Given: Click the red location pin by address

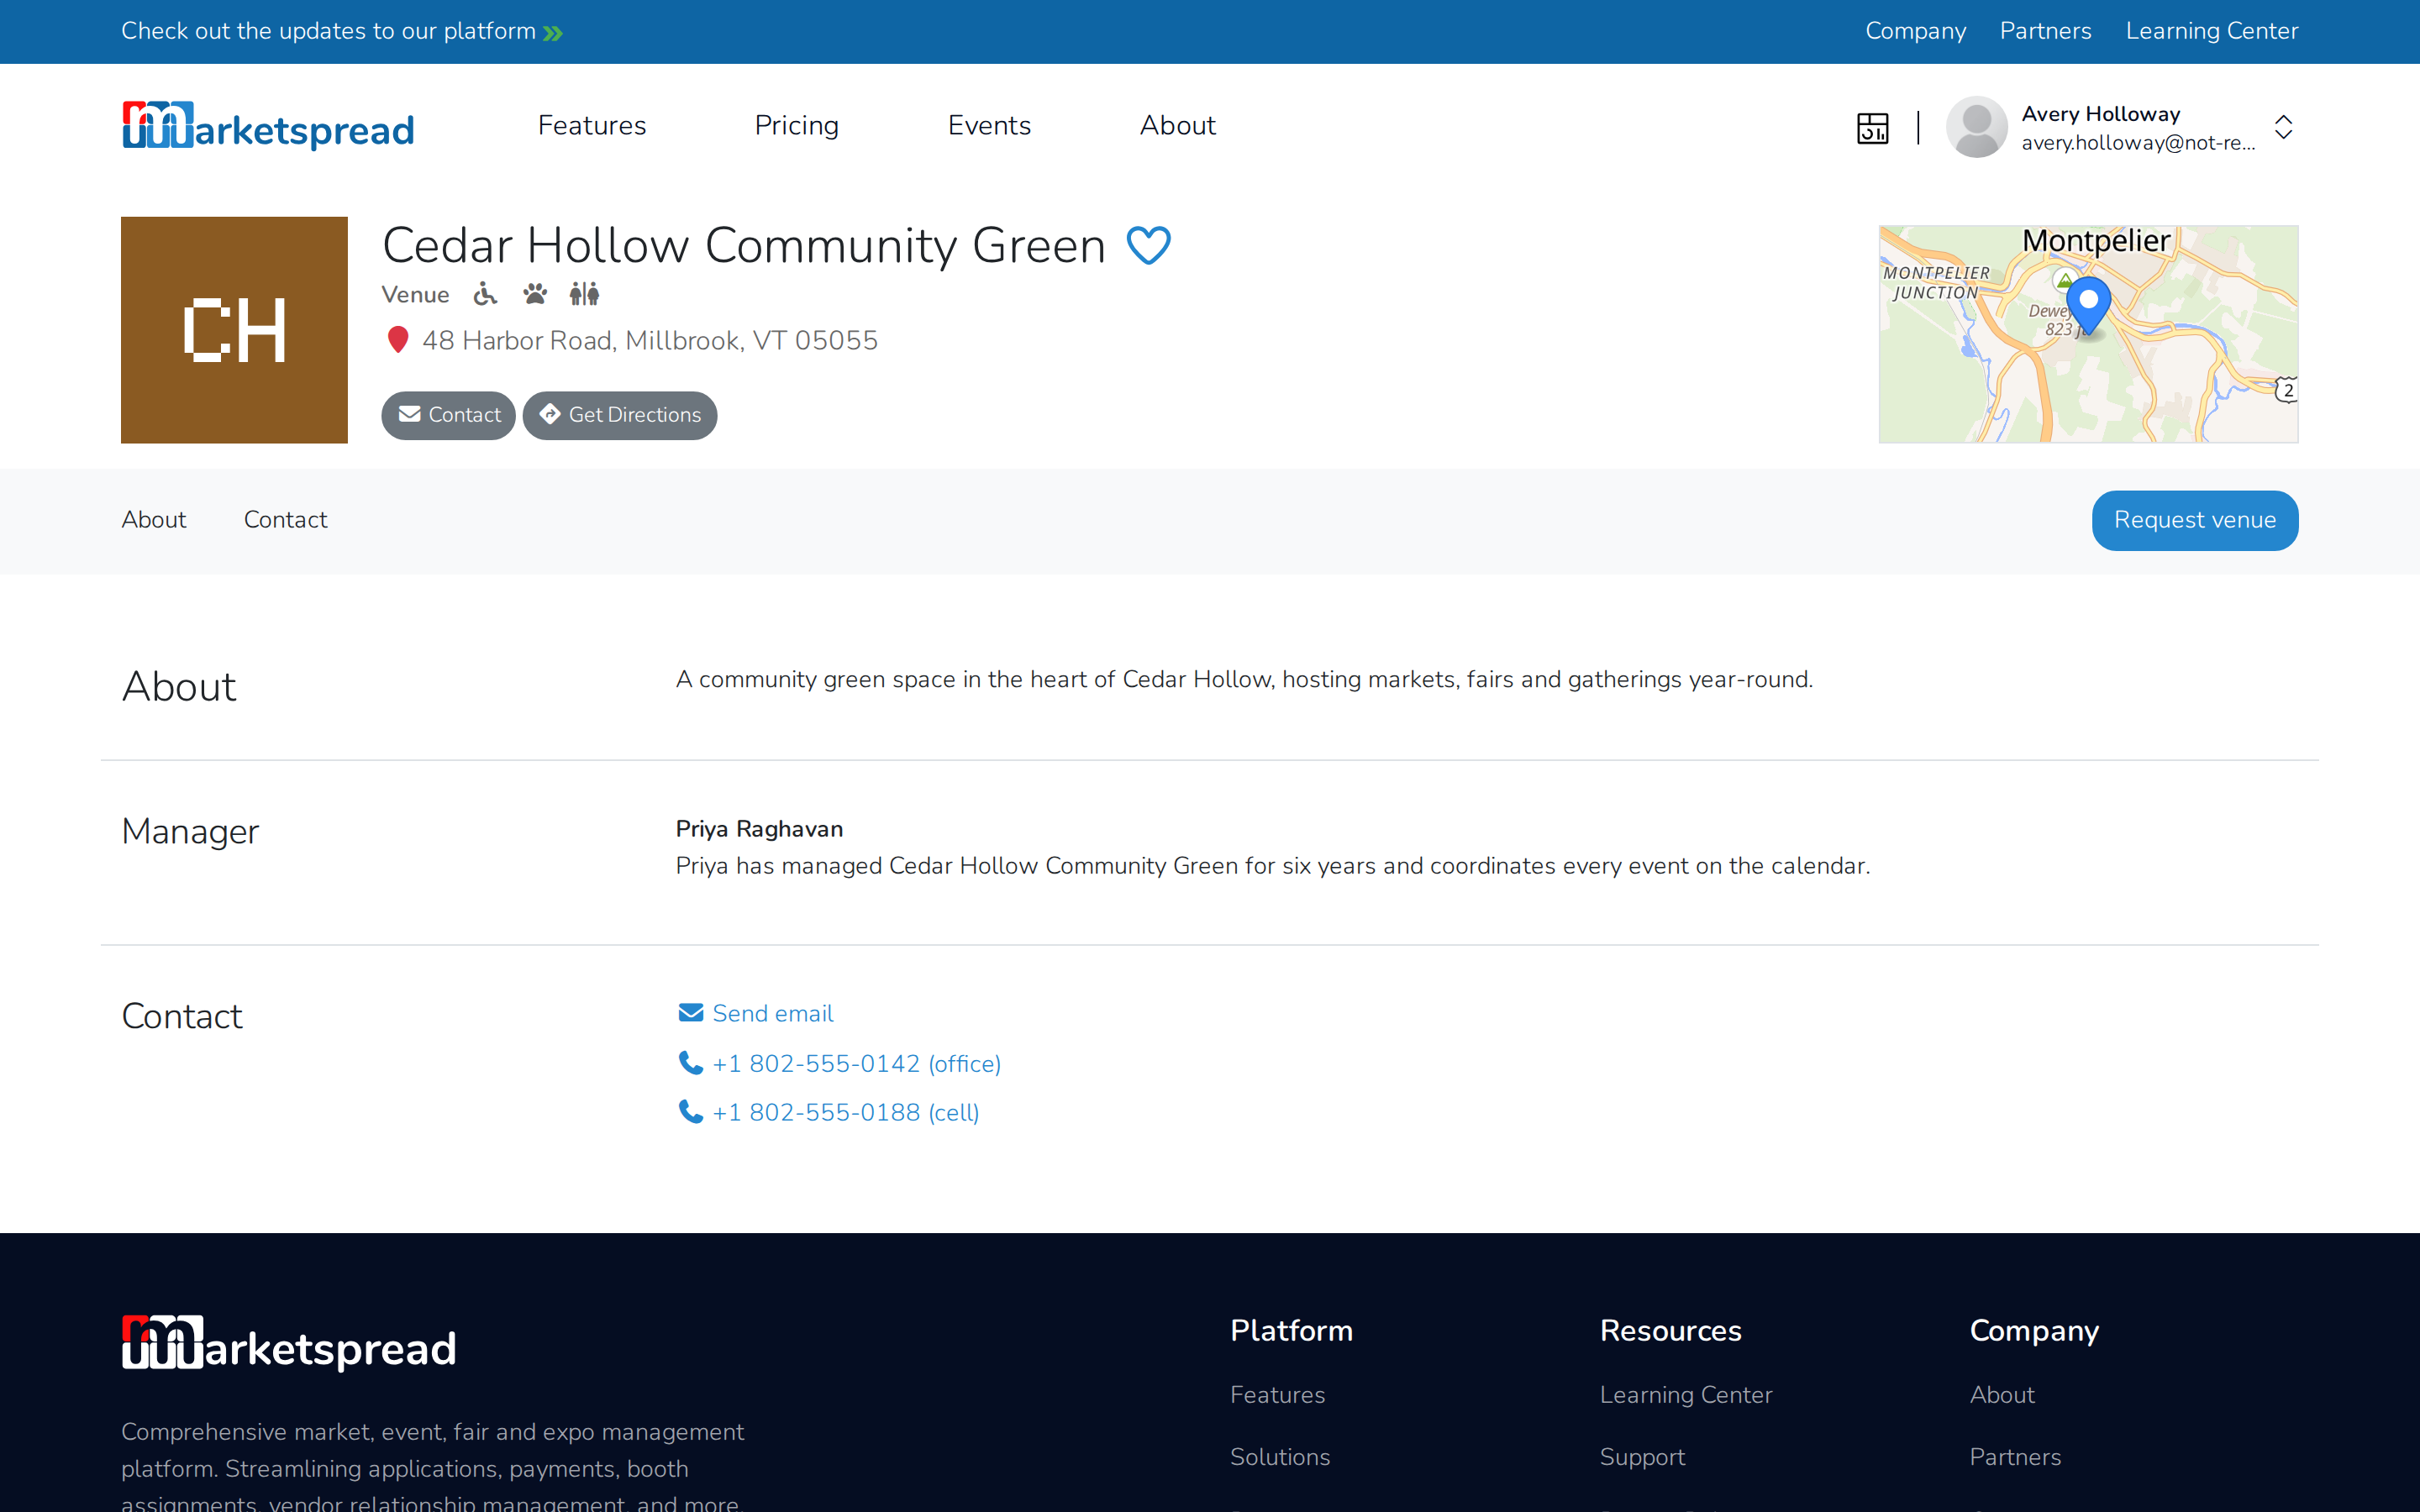Looking at the screenshot, I should point(397,340).
